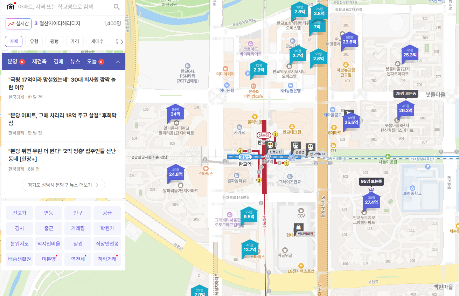459x296 pixels.
Task: Select the 배송생활권 shortcut
Action: [x=20, y=259]
